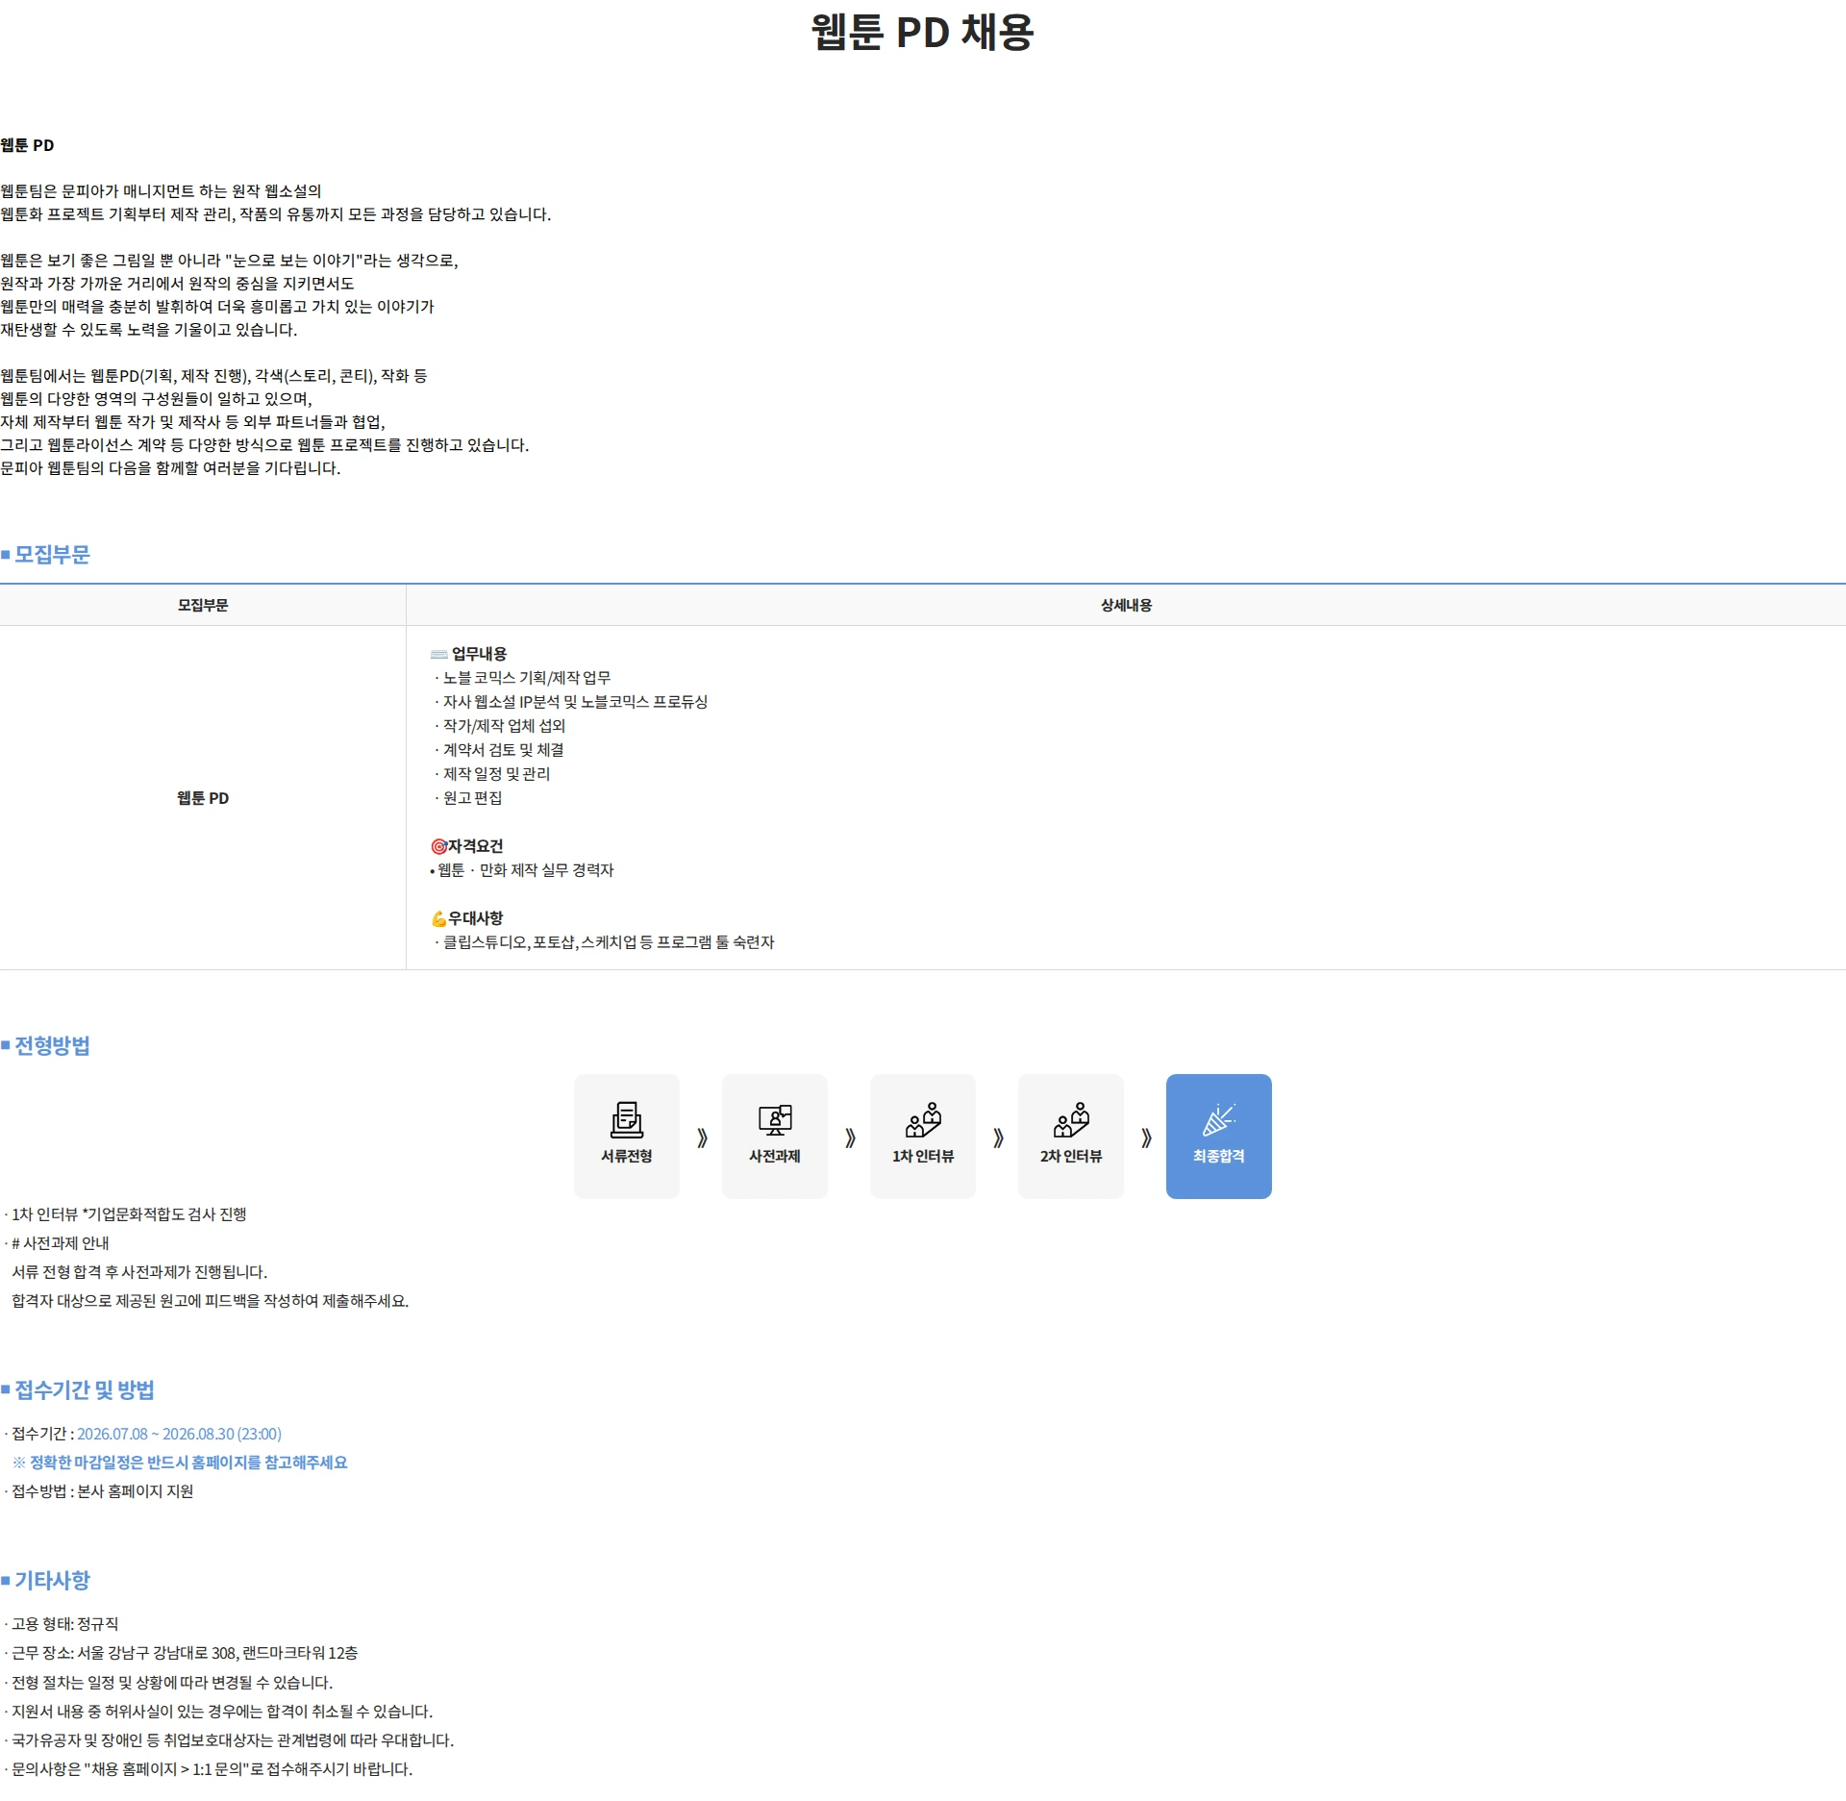
Task: Click the 모집부문 section heading
Action: pos(52,555)
